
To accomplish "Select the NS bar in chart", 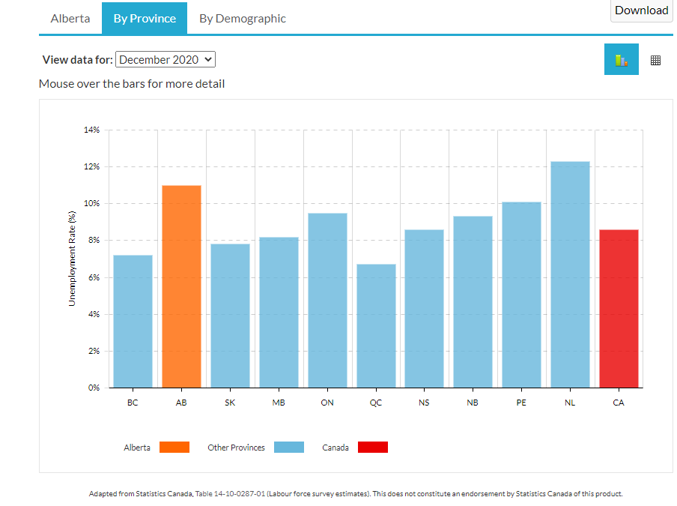I will tap(424, 308).
